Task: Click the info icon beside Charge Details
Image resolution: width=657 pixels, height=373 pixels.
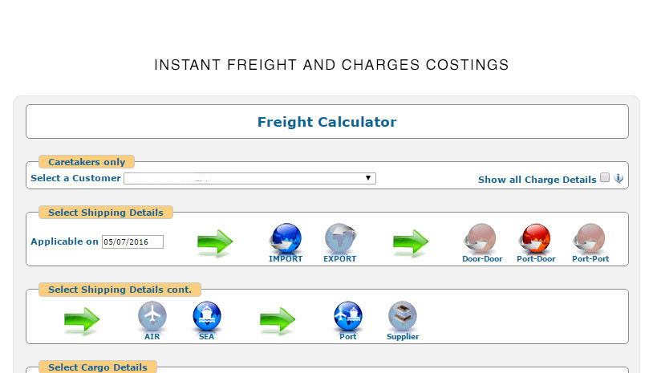Action: [x=618, y=178]
